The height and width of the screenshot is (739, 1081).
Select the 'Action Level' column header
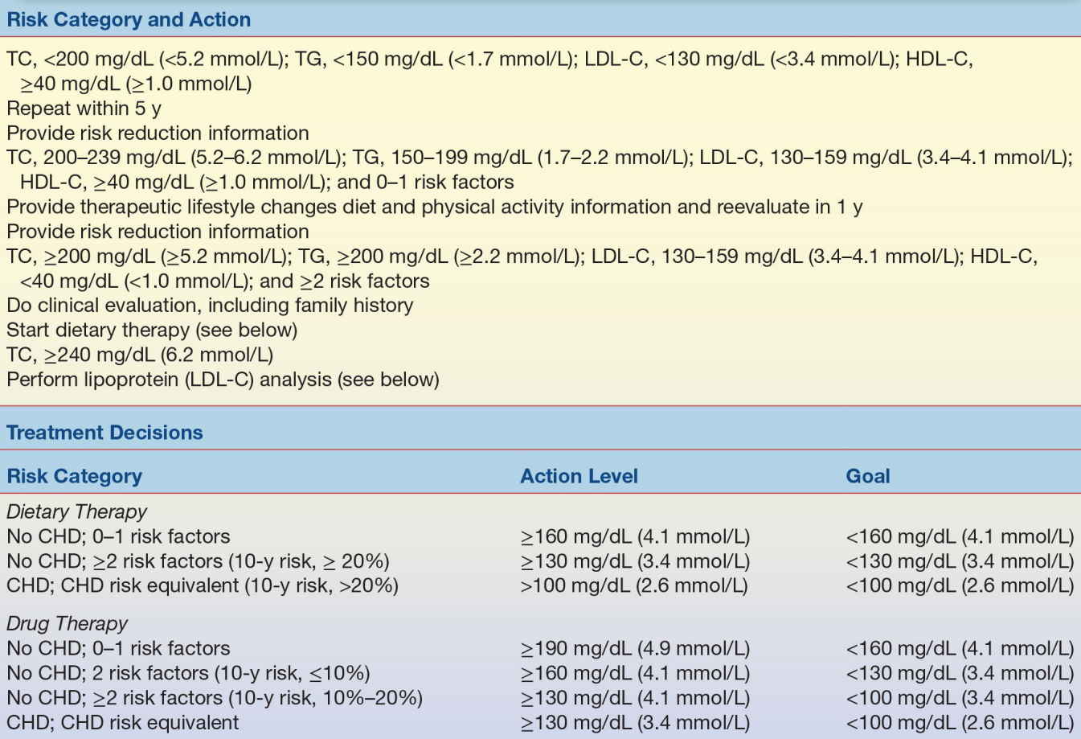[x=579, y=476]
